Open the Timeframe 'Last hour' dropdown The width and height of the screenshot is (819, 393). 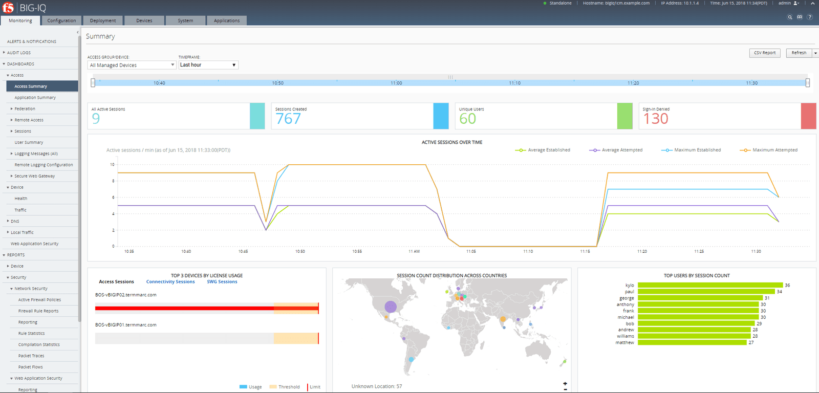208,65
